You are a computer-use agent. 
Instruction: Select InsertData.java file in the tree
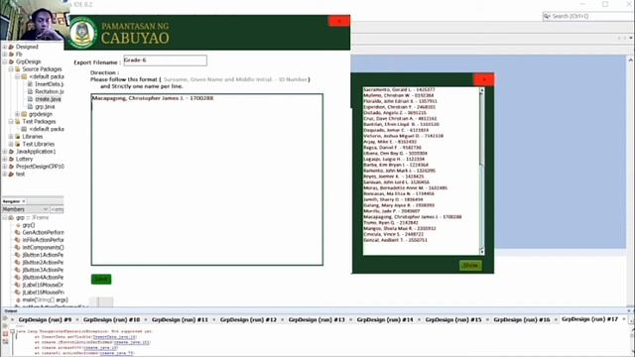[50, 84]
